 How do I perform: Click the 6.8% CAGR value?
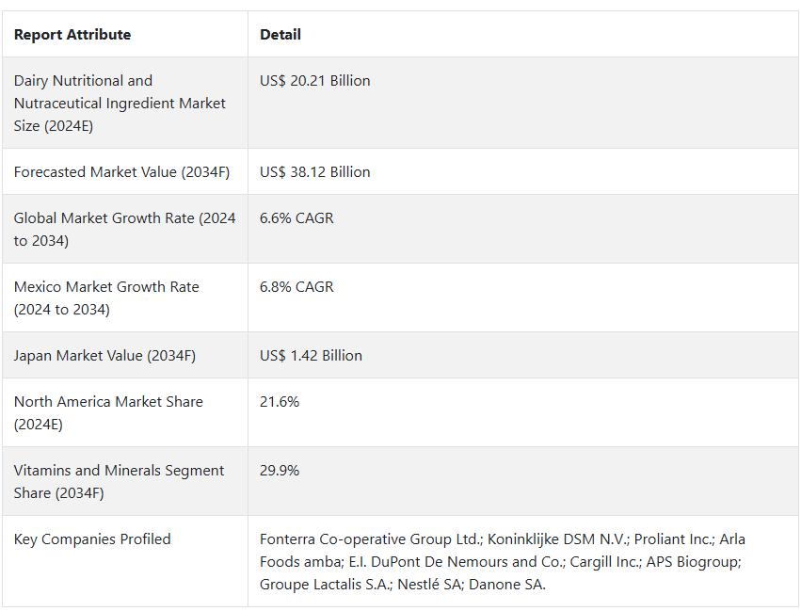(296, 287)
